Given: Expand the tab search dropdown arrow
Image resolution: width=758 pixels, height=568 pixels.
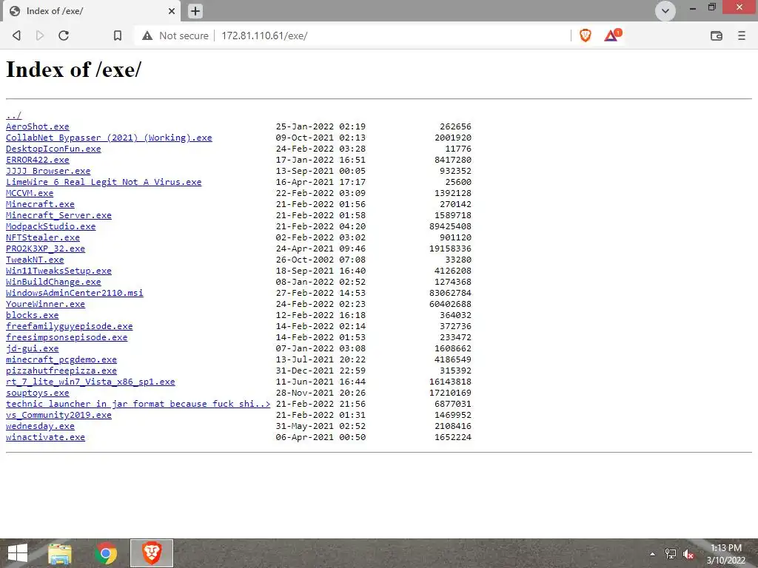Looking at the screenshot, I should pos(665,10).
